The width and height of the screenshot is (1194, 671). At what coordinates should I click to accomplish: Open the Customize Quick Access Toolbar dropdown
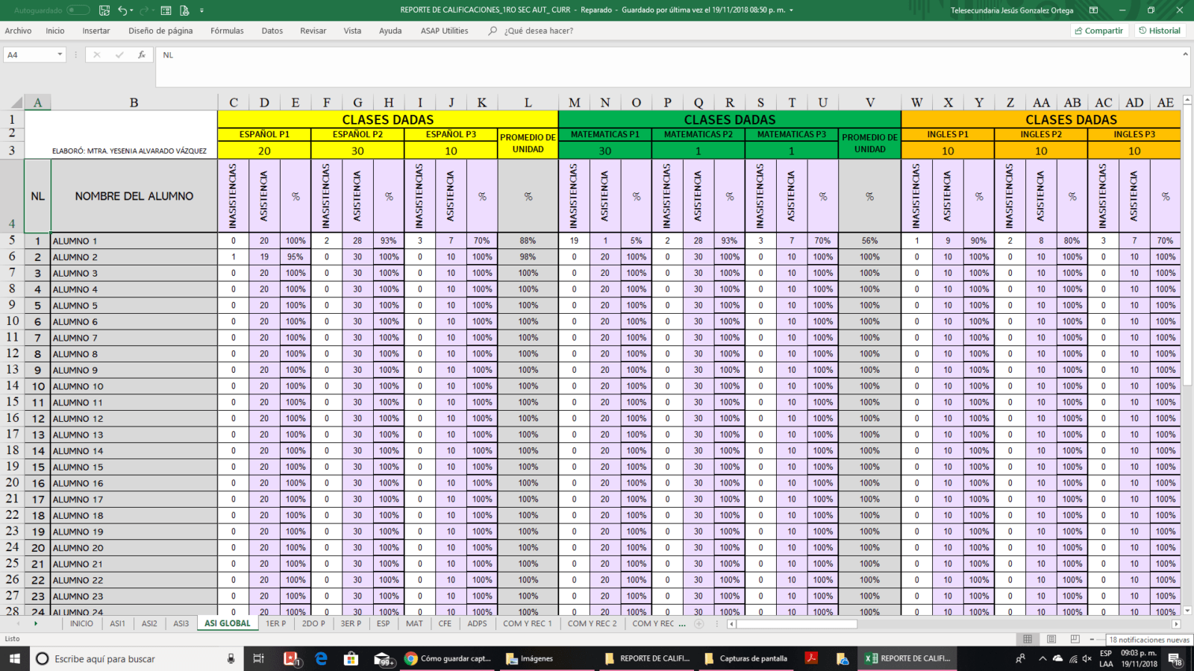(x=201, y=10)
